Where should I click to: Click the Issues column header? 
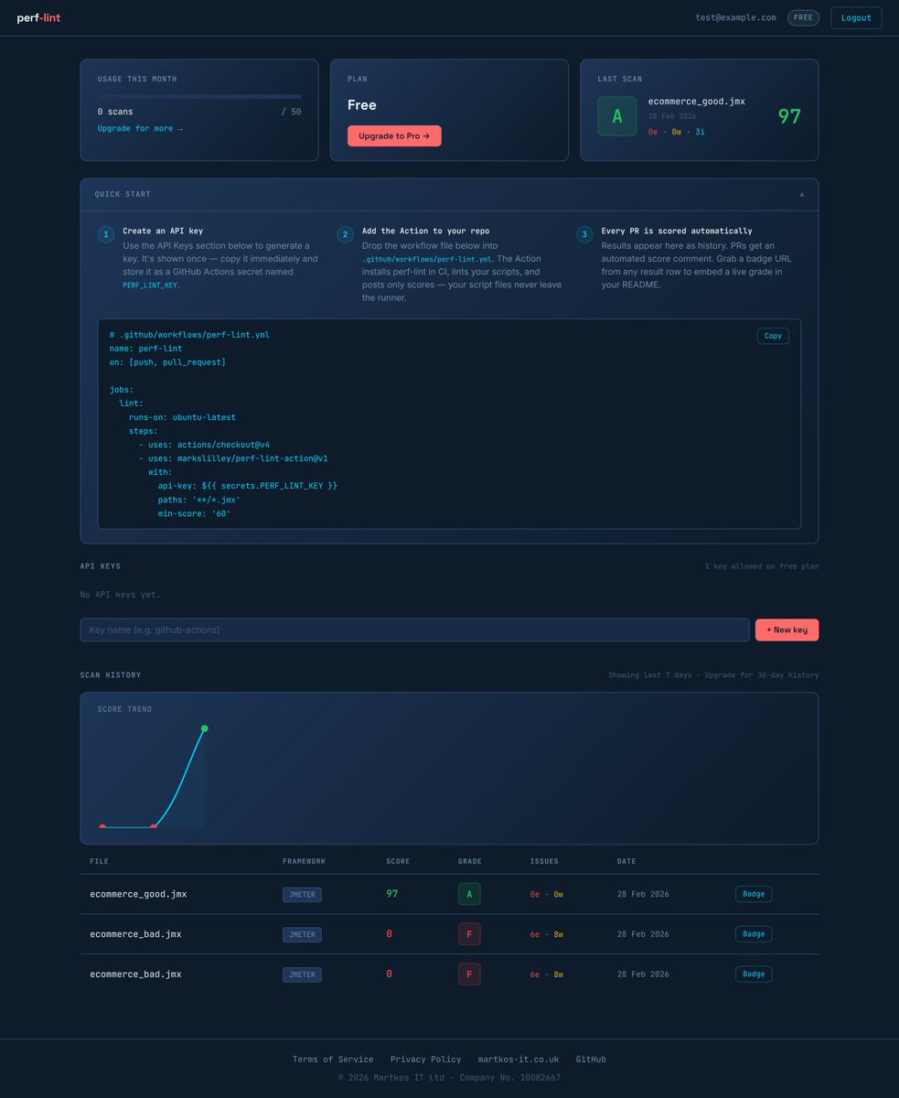544,861
